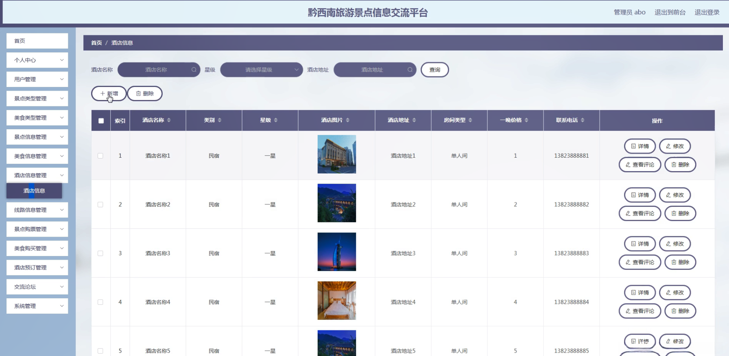
Task: Open hotel image thumbnail for 酒店名称3
Action: pyautogui.click(x=336, y=252)
